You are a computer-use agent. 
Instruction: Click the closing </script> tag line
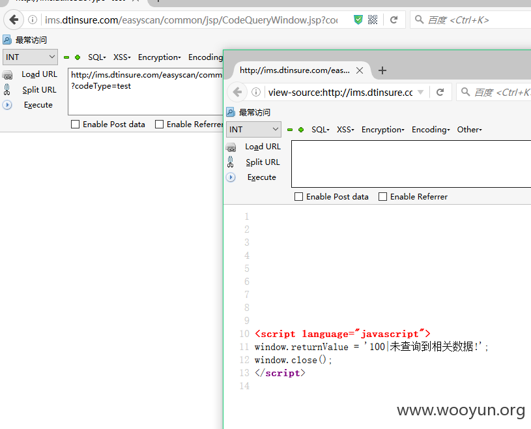[x=280, y=373]
